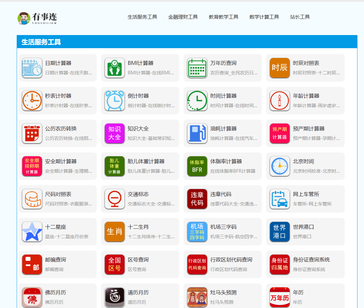Open the 油耗计算器 fuel pump icon

point(197,133)
